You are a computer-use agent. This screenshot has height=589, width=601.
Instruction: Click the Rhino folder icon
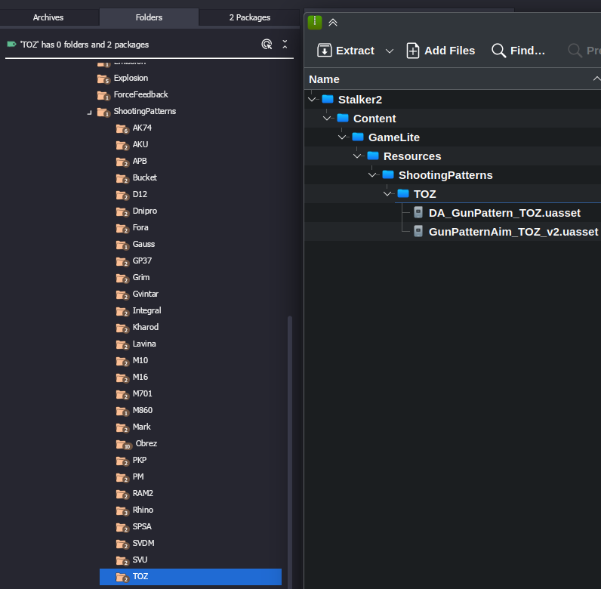coord(122,510)
